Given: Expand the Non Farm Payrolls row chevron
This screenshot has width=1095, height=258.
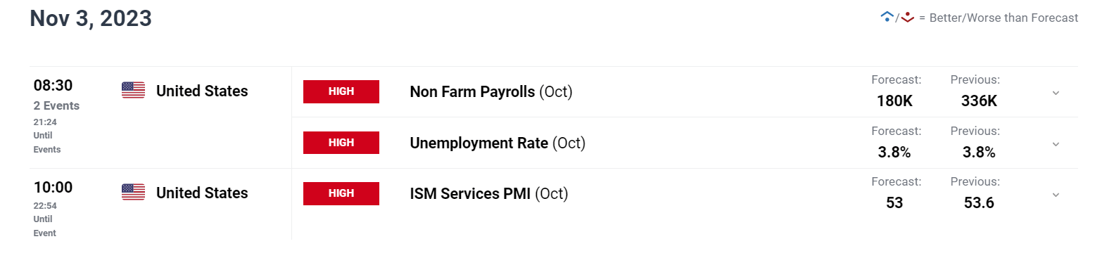Looking at the screenshot, I should (1056, 92).
